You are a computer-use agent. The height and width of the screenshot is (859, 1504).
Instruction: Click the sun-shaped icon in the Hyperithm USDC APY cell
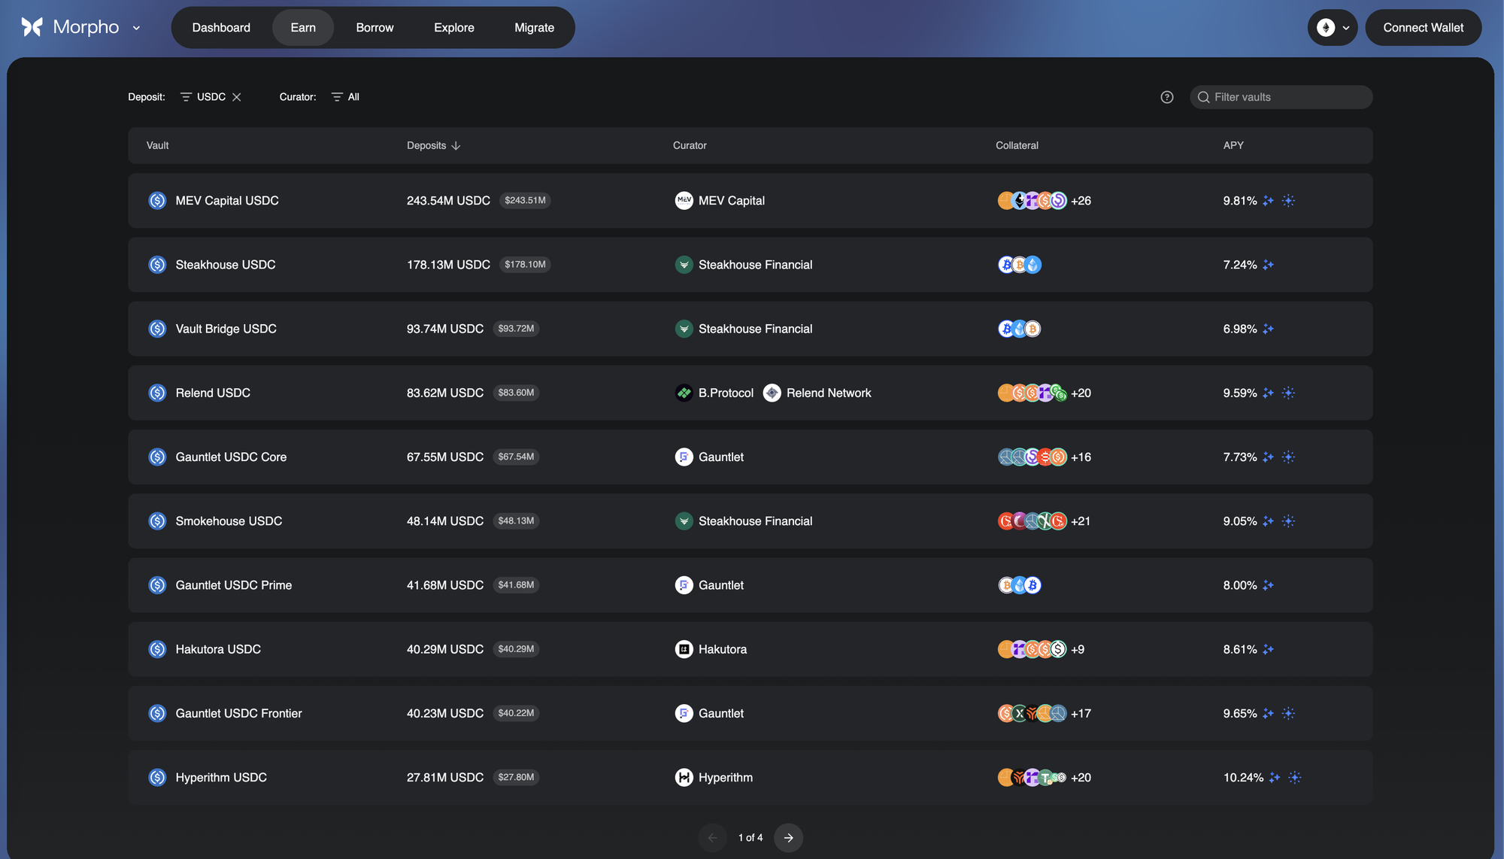pos(1294,778)
